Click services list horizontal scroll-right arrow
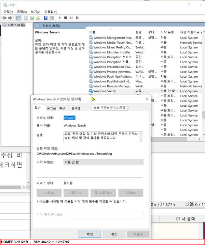The image size is (205, 245). [x=200, y=139]
